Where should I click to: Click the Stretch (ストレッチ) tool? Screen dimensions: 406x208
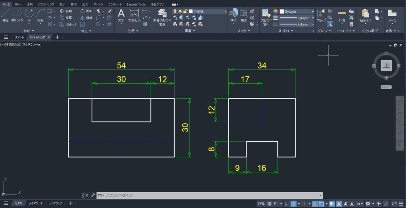coord(67,24)
